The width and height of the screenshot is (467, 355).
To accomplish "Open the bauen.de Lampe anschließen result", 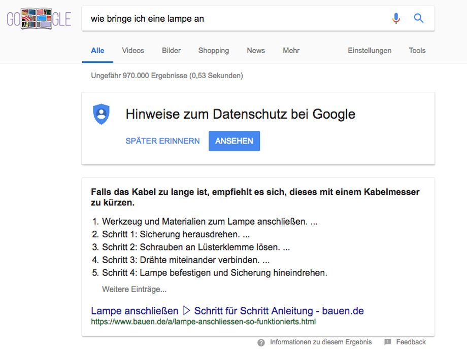I will (227, 310).
